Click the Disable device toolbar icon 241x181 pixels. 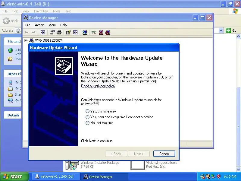click(108, 32)
